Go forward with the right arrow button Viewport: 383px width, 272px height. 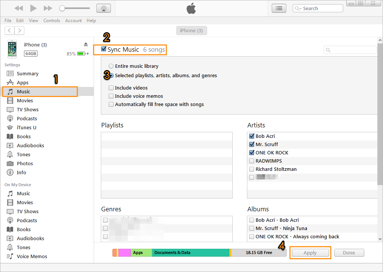[x=19, y=30]
